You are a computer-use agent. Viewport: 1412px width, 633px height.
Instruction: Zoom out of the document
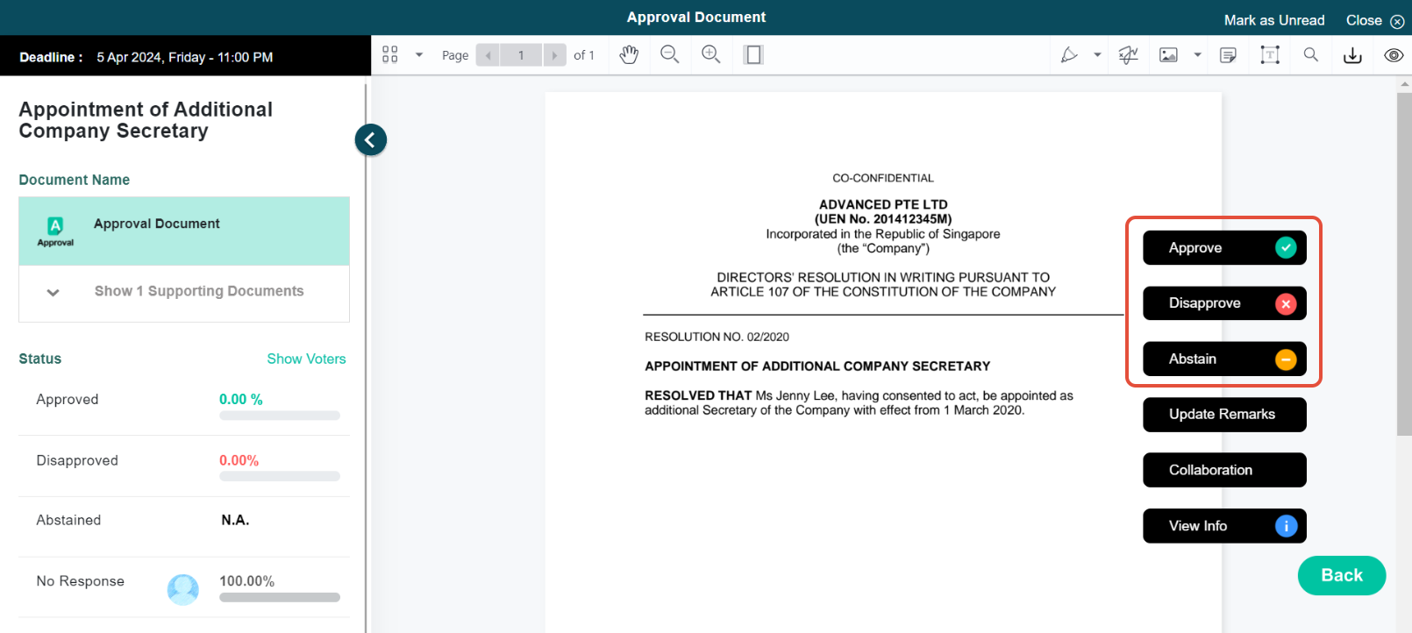tap(670, 55)
